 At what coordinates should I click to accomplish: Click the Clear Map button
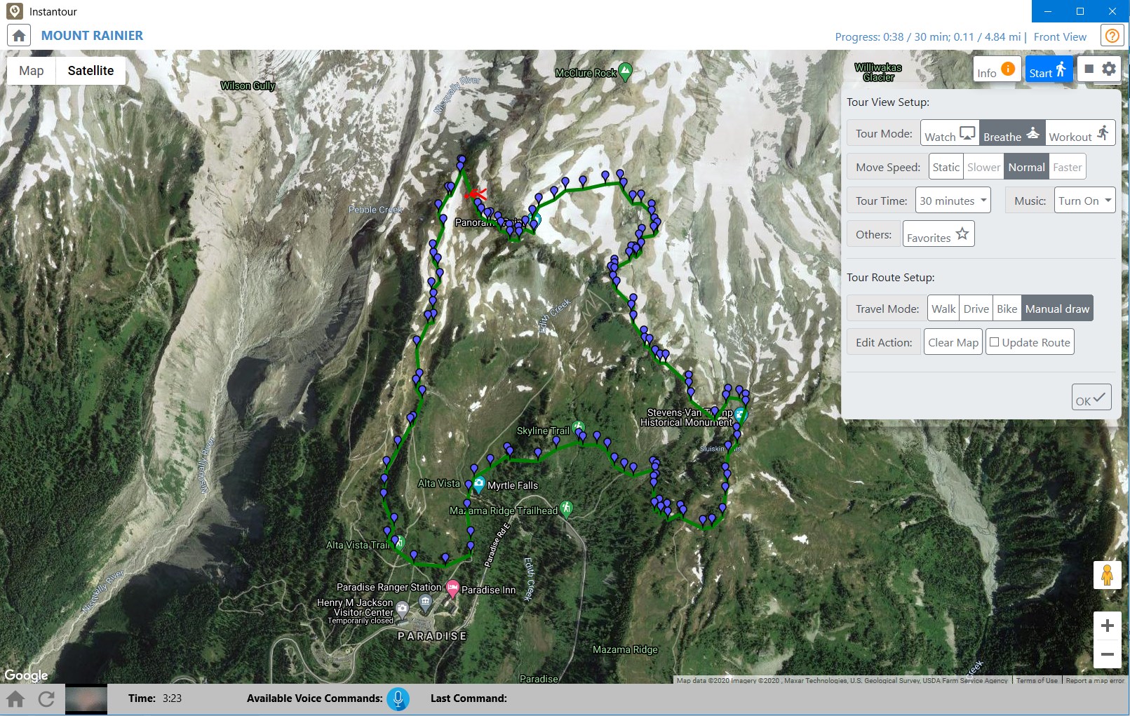[953, 342]
